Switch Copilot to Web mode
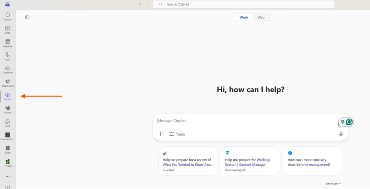Viewport: 370px width, 189px height. click(261, 17)
